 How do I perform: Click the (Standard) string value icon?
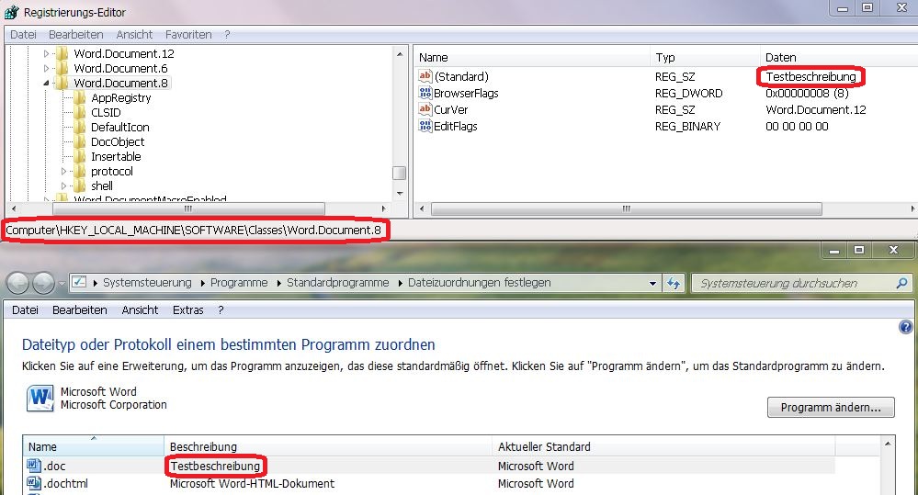[425, 76]
